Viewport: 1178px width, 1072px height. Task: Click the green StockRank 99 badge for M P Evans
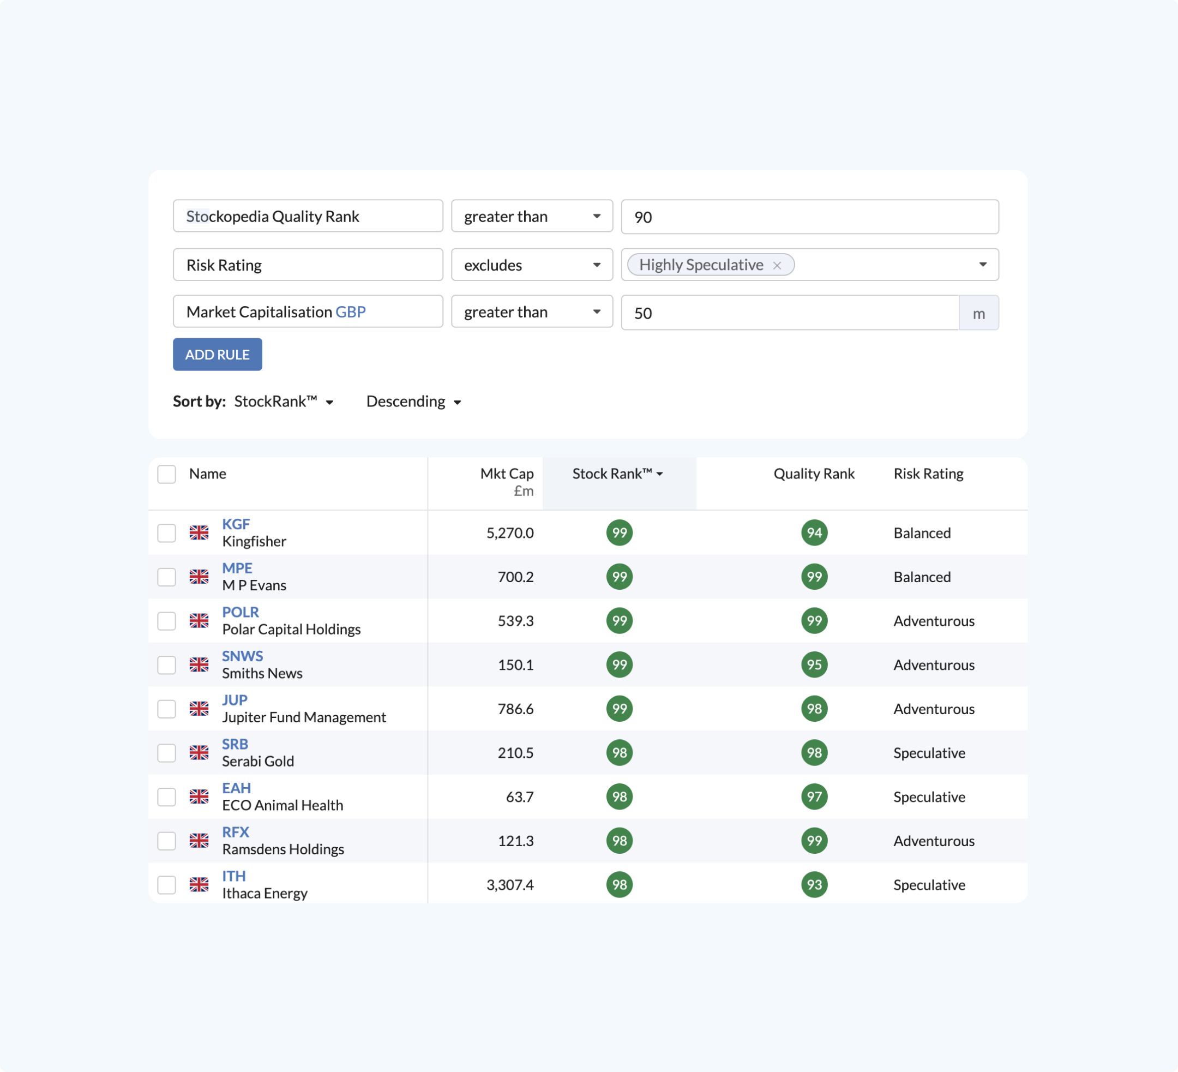620,577
